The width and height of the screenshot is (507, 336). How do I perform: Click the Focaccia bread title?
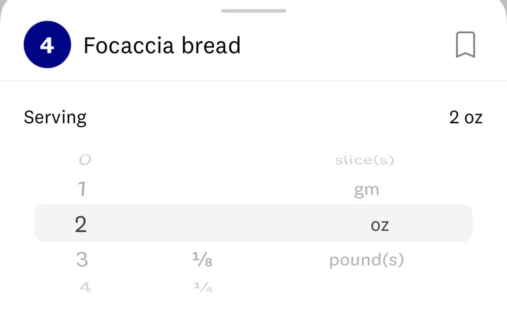(162, 45)
